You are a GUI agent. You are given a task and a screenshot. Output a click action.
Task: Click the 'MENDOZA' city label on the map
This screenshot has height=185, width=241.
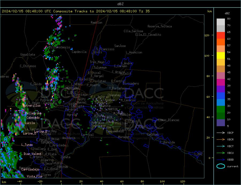71,88
